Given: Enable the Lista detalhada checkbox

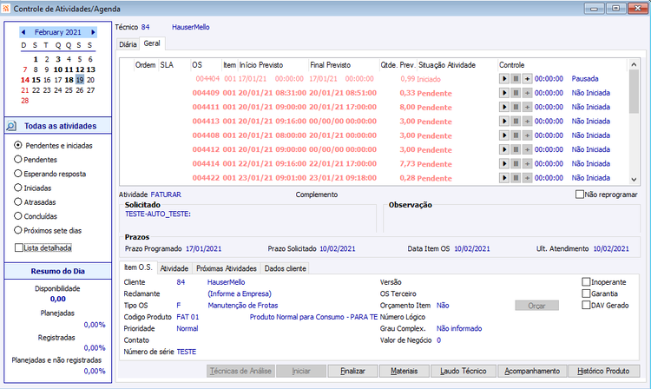Looking at the screenshot, I should coord(19,247).
